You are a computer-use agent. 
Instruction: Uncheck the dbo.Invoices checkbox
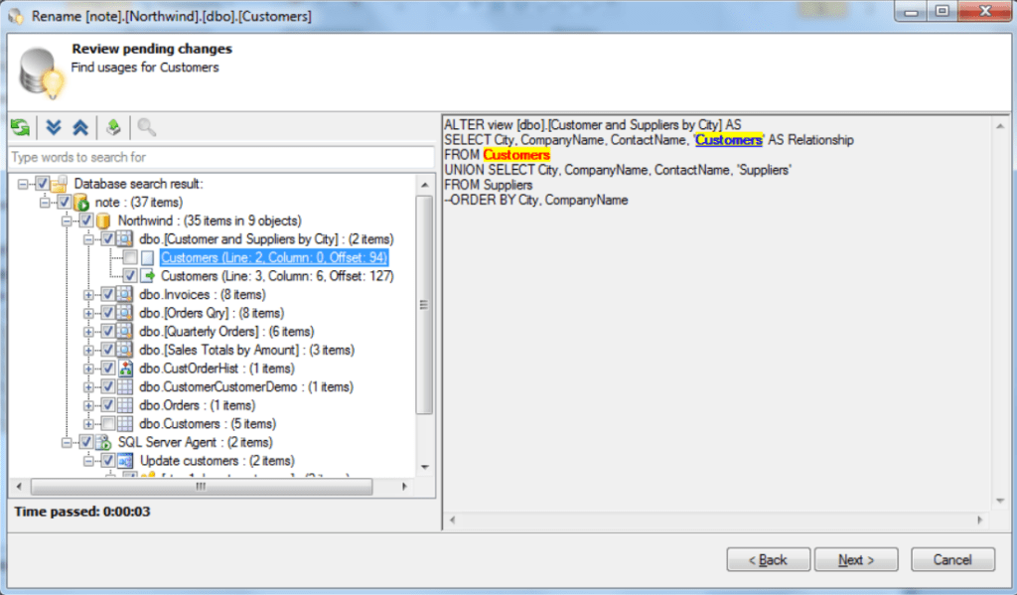coord(109,294)
